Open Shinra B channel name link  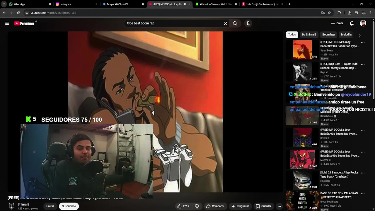(23, 205)
